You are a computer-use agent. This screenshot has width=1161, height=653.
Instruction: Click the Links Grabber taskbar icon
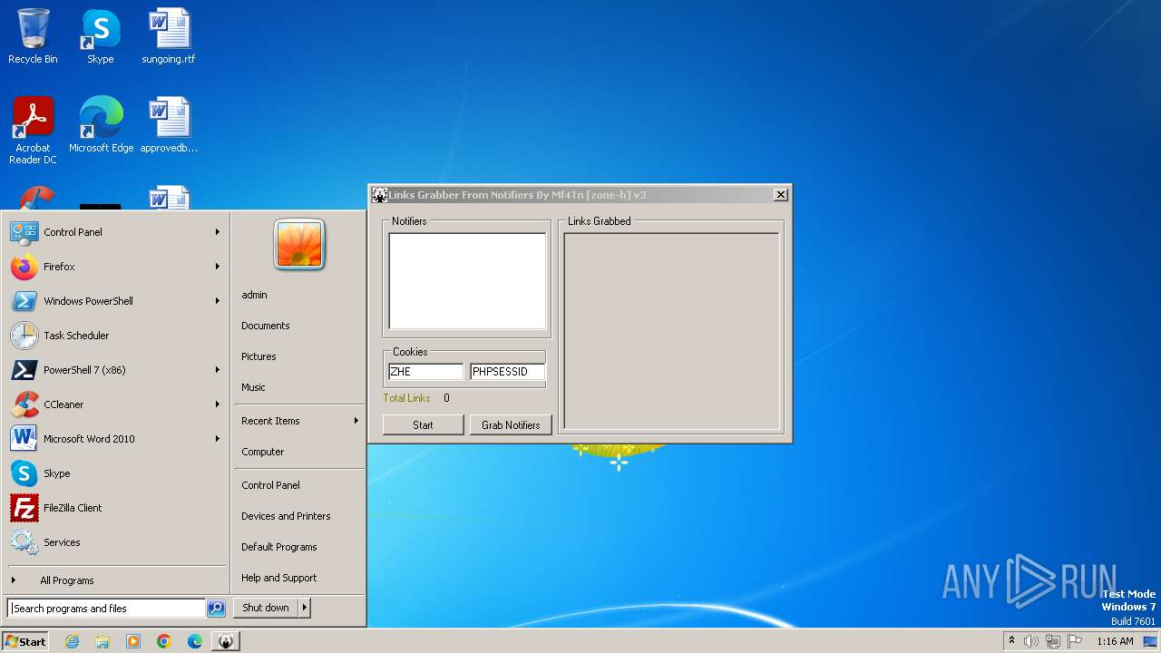226,641
